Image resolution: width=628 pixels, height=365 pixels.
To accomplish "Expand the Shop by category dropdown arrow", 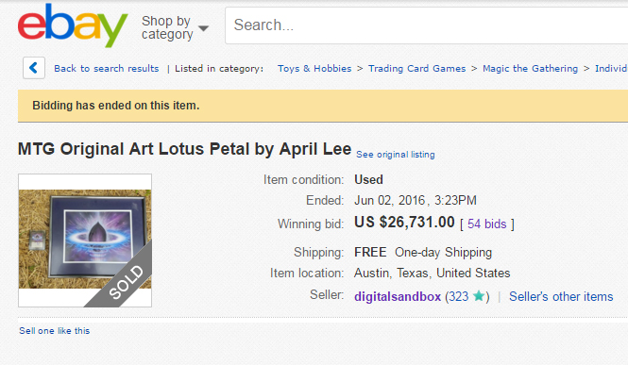I will (x=203, y=28).
